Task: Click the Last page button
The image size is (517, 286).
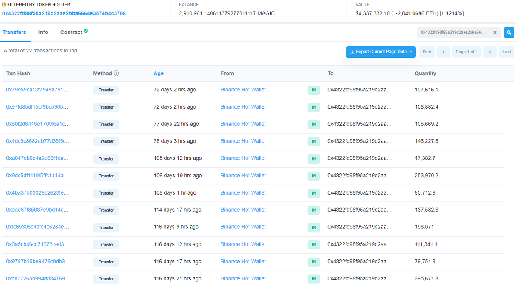Action: pyautogui.click(x=507, y=52)
